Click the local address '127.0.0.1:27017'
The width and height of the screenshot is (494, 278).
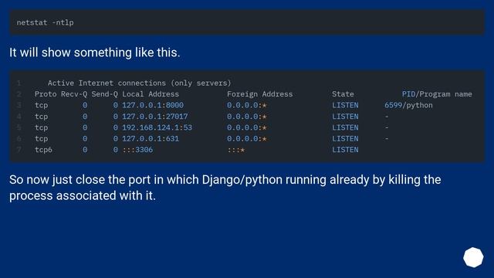pyautogui.click(x=155, y=117)
